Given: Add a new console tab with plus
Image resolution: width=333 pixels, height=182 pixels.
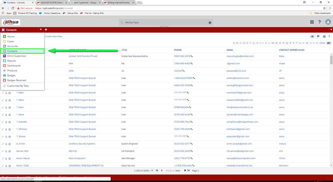Looking at the screenshot, I should click(x=46, y=30).
